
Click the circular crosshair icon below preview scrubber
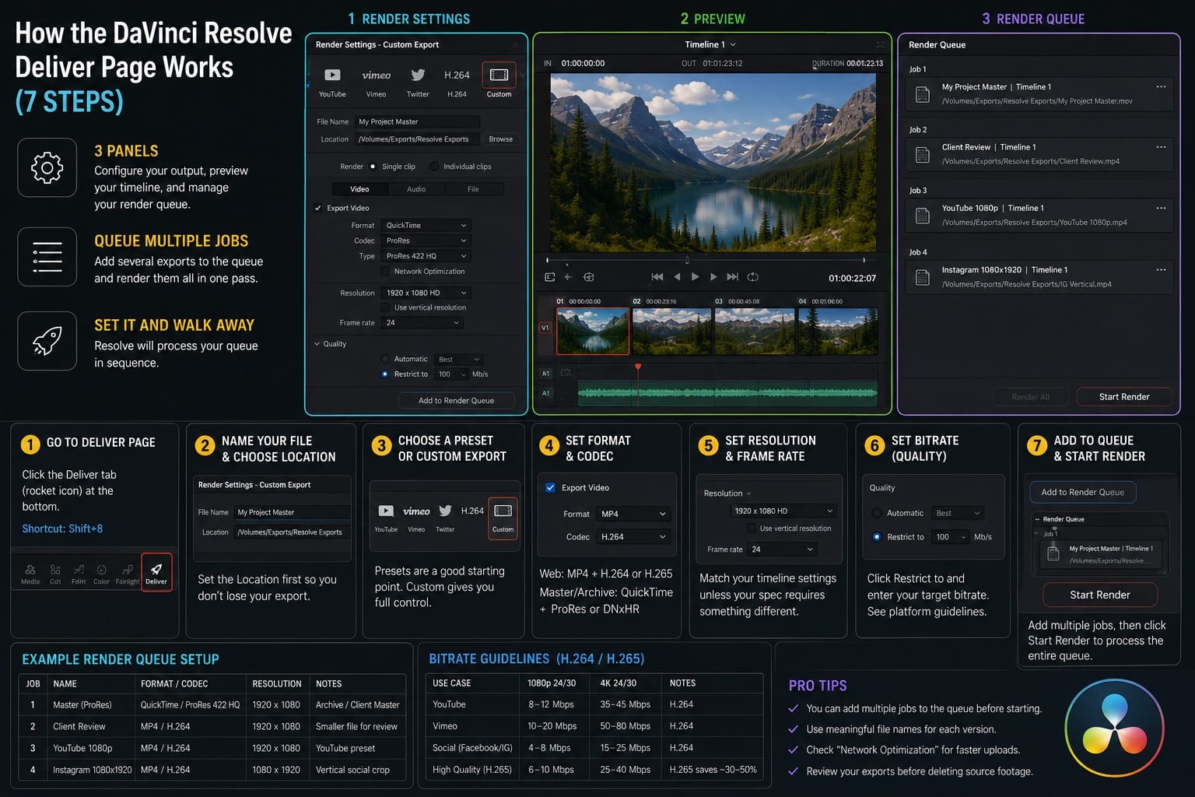click(x=588, y=277)
